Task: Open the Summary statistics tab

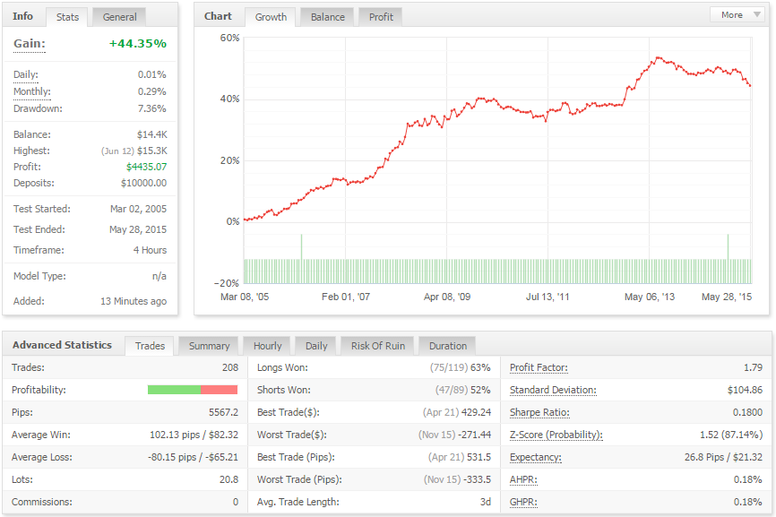Action: (209, 346)
